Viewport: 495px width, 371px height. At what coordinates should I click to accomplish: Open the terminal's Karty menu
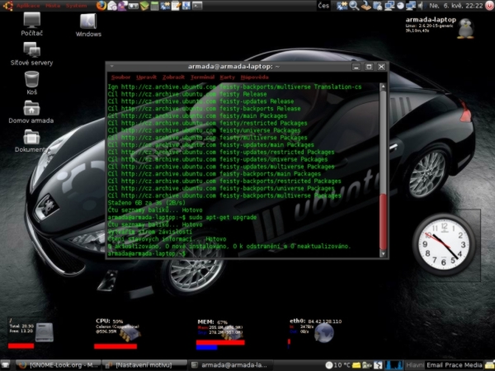tap(228, 77)
